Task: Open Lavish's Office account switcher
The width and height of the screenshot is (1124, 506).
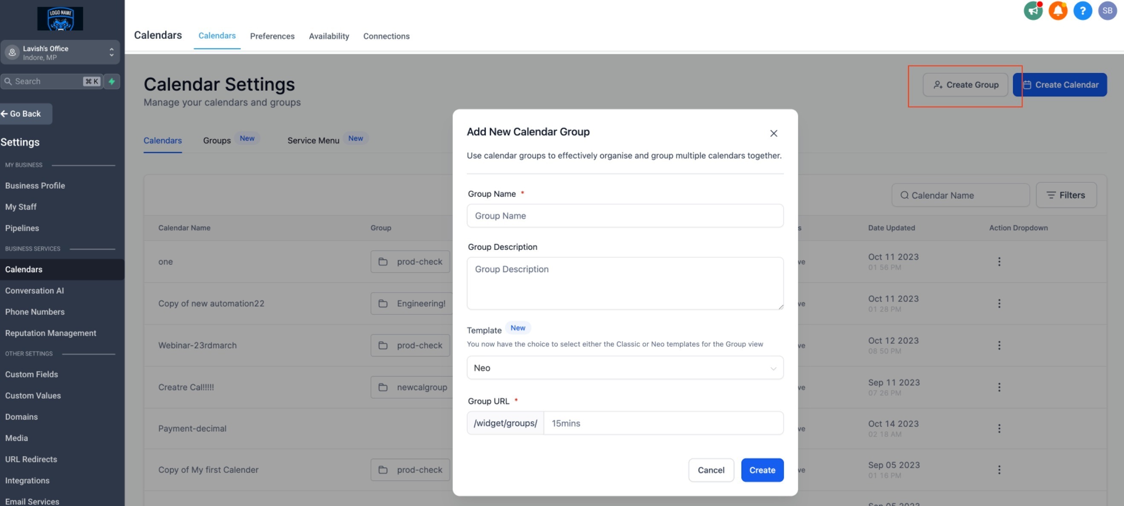Action: coord(60,52)
